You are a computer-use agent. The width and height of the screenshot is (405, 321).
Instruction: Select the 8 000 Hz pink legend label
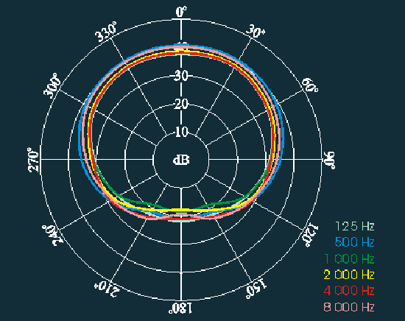(349, 307)
